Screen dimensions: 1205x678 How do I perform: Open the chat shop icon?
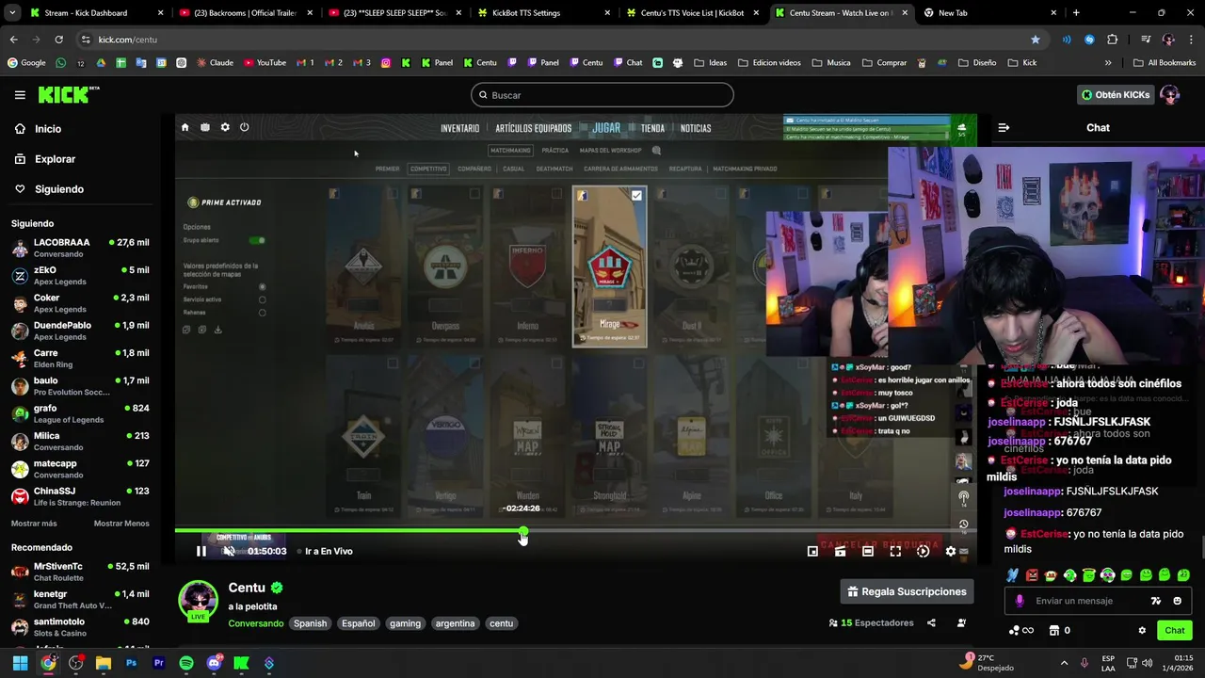(1054, 630)
